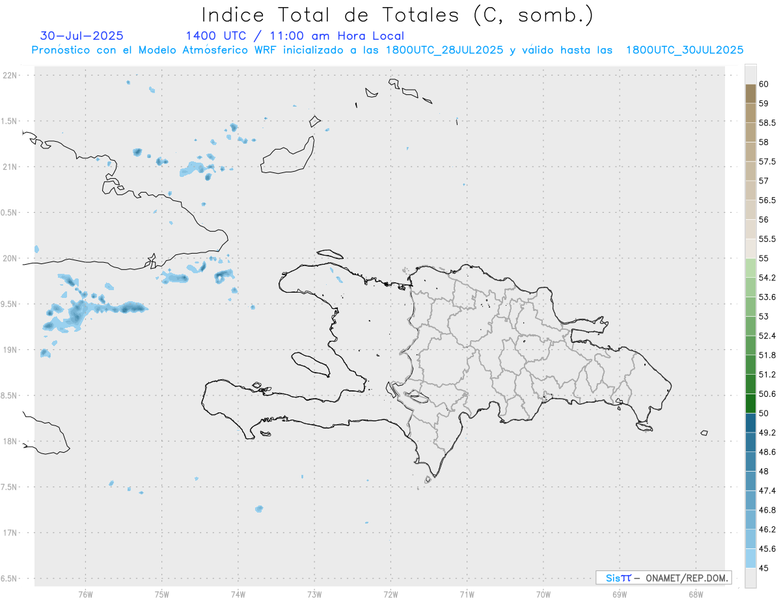781x603 pixels.
Task: Click the colorbar segment between 57 and 57.5
Action: pyautogui.click(x=750, y=171)
